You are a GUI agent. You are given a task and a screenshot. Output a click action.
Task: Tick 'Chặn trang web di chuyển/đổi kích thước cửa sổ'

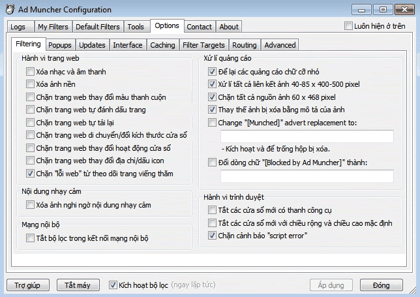[30, 135]
